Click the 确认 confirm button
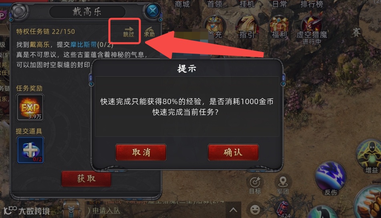381x218 pixels. 233,152
